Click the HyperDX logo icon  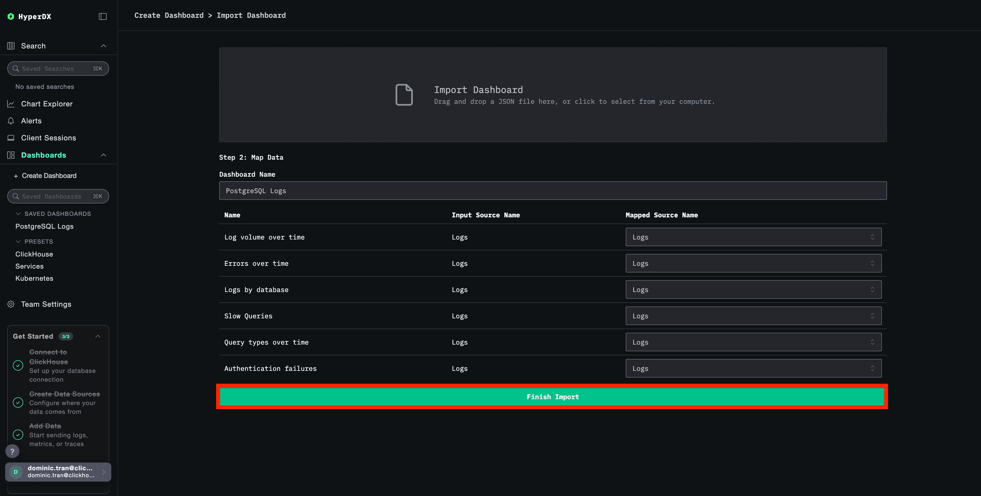coord(11,16)
